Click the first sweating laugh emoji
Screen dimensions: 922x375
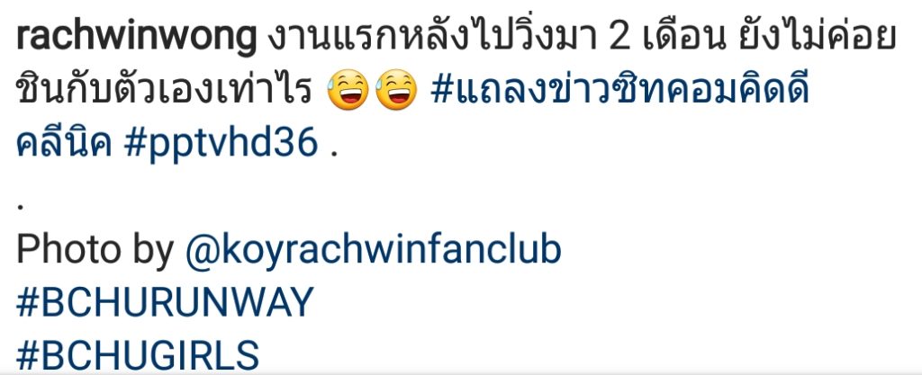tap(348, 92)
